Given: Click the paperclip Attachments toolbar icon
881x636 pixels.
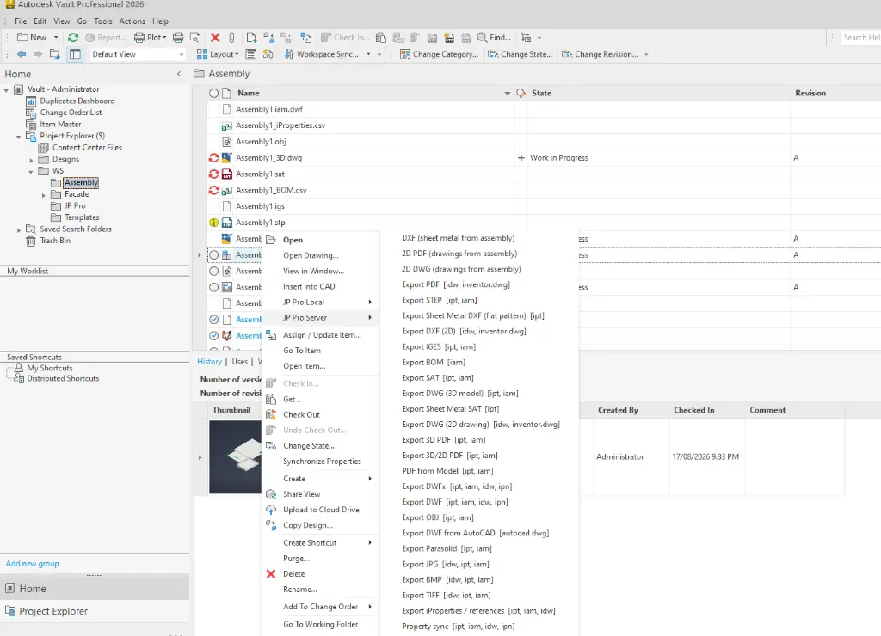Looking at the screenshot, I should (231, 38).
